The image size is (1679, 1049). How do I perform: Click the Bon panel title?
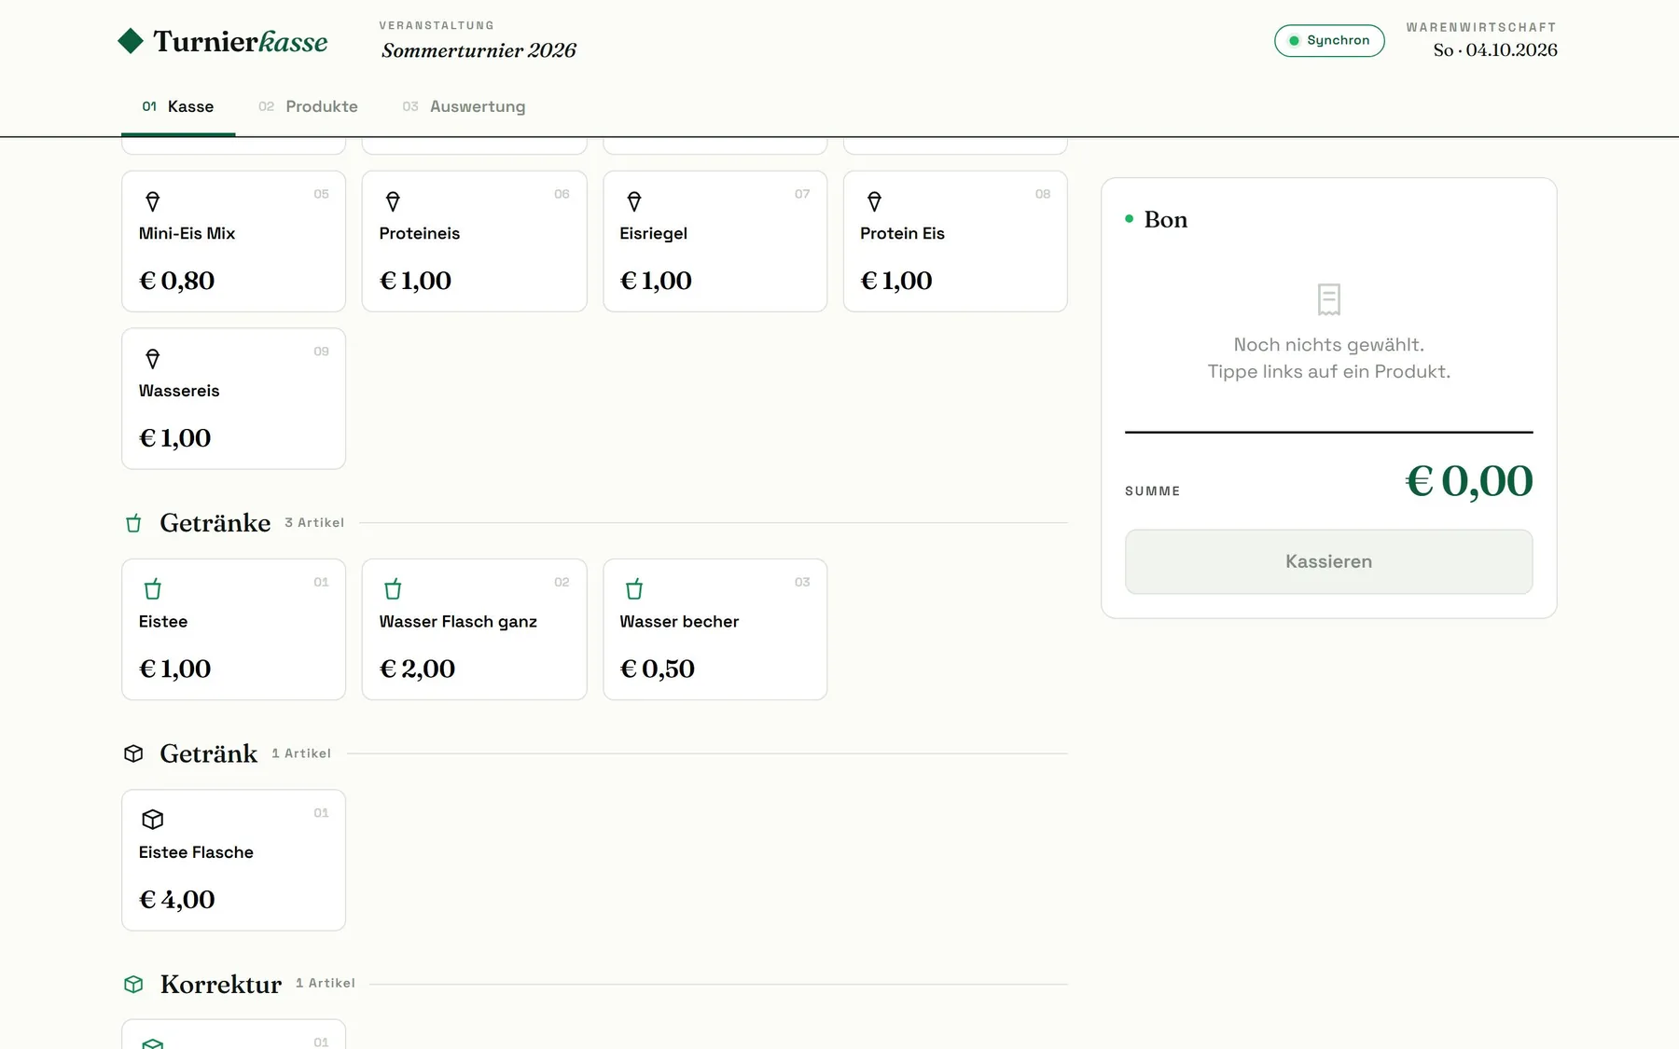click(x=1166, y=219)
